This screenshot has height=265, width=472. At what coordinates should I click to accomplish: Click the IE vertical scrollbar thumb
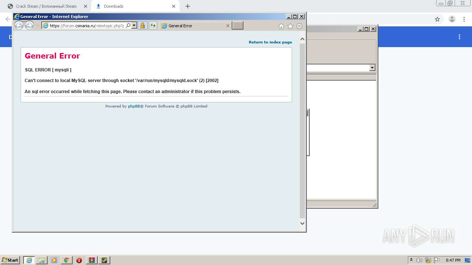(302, 131)
